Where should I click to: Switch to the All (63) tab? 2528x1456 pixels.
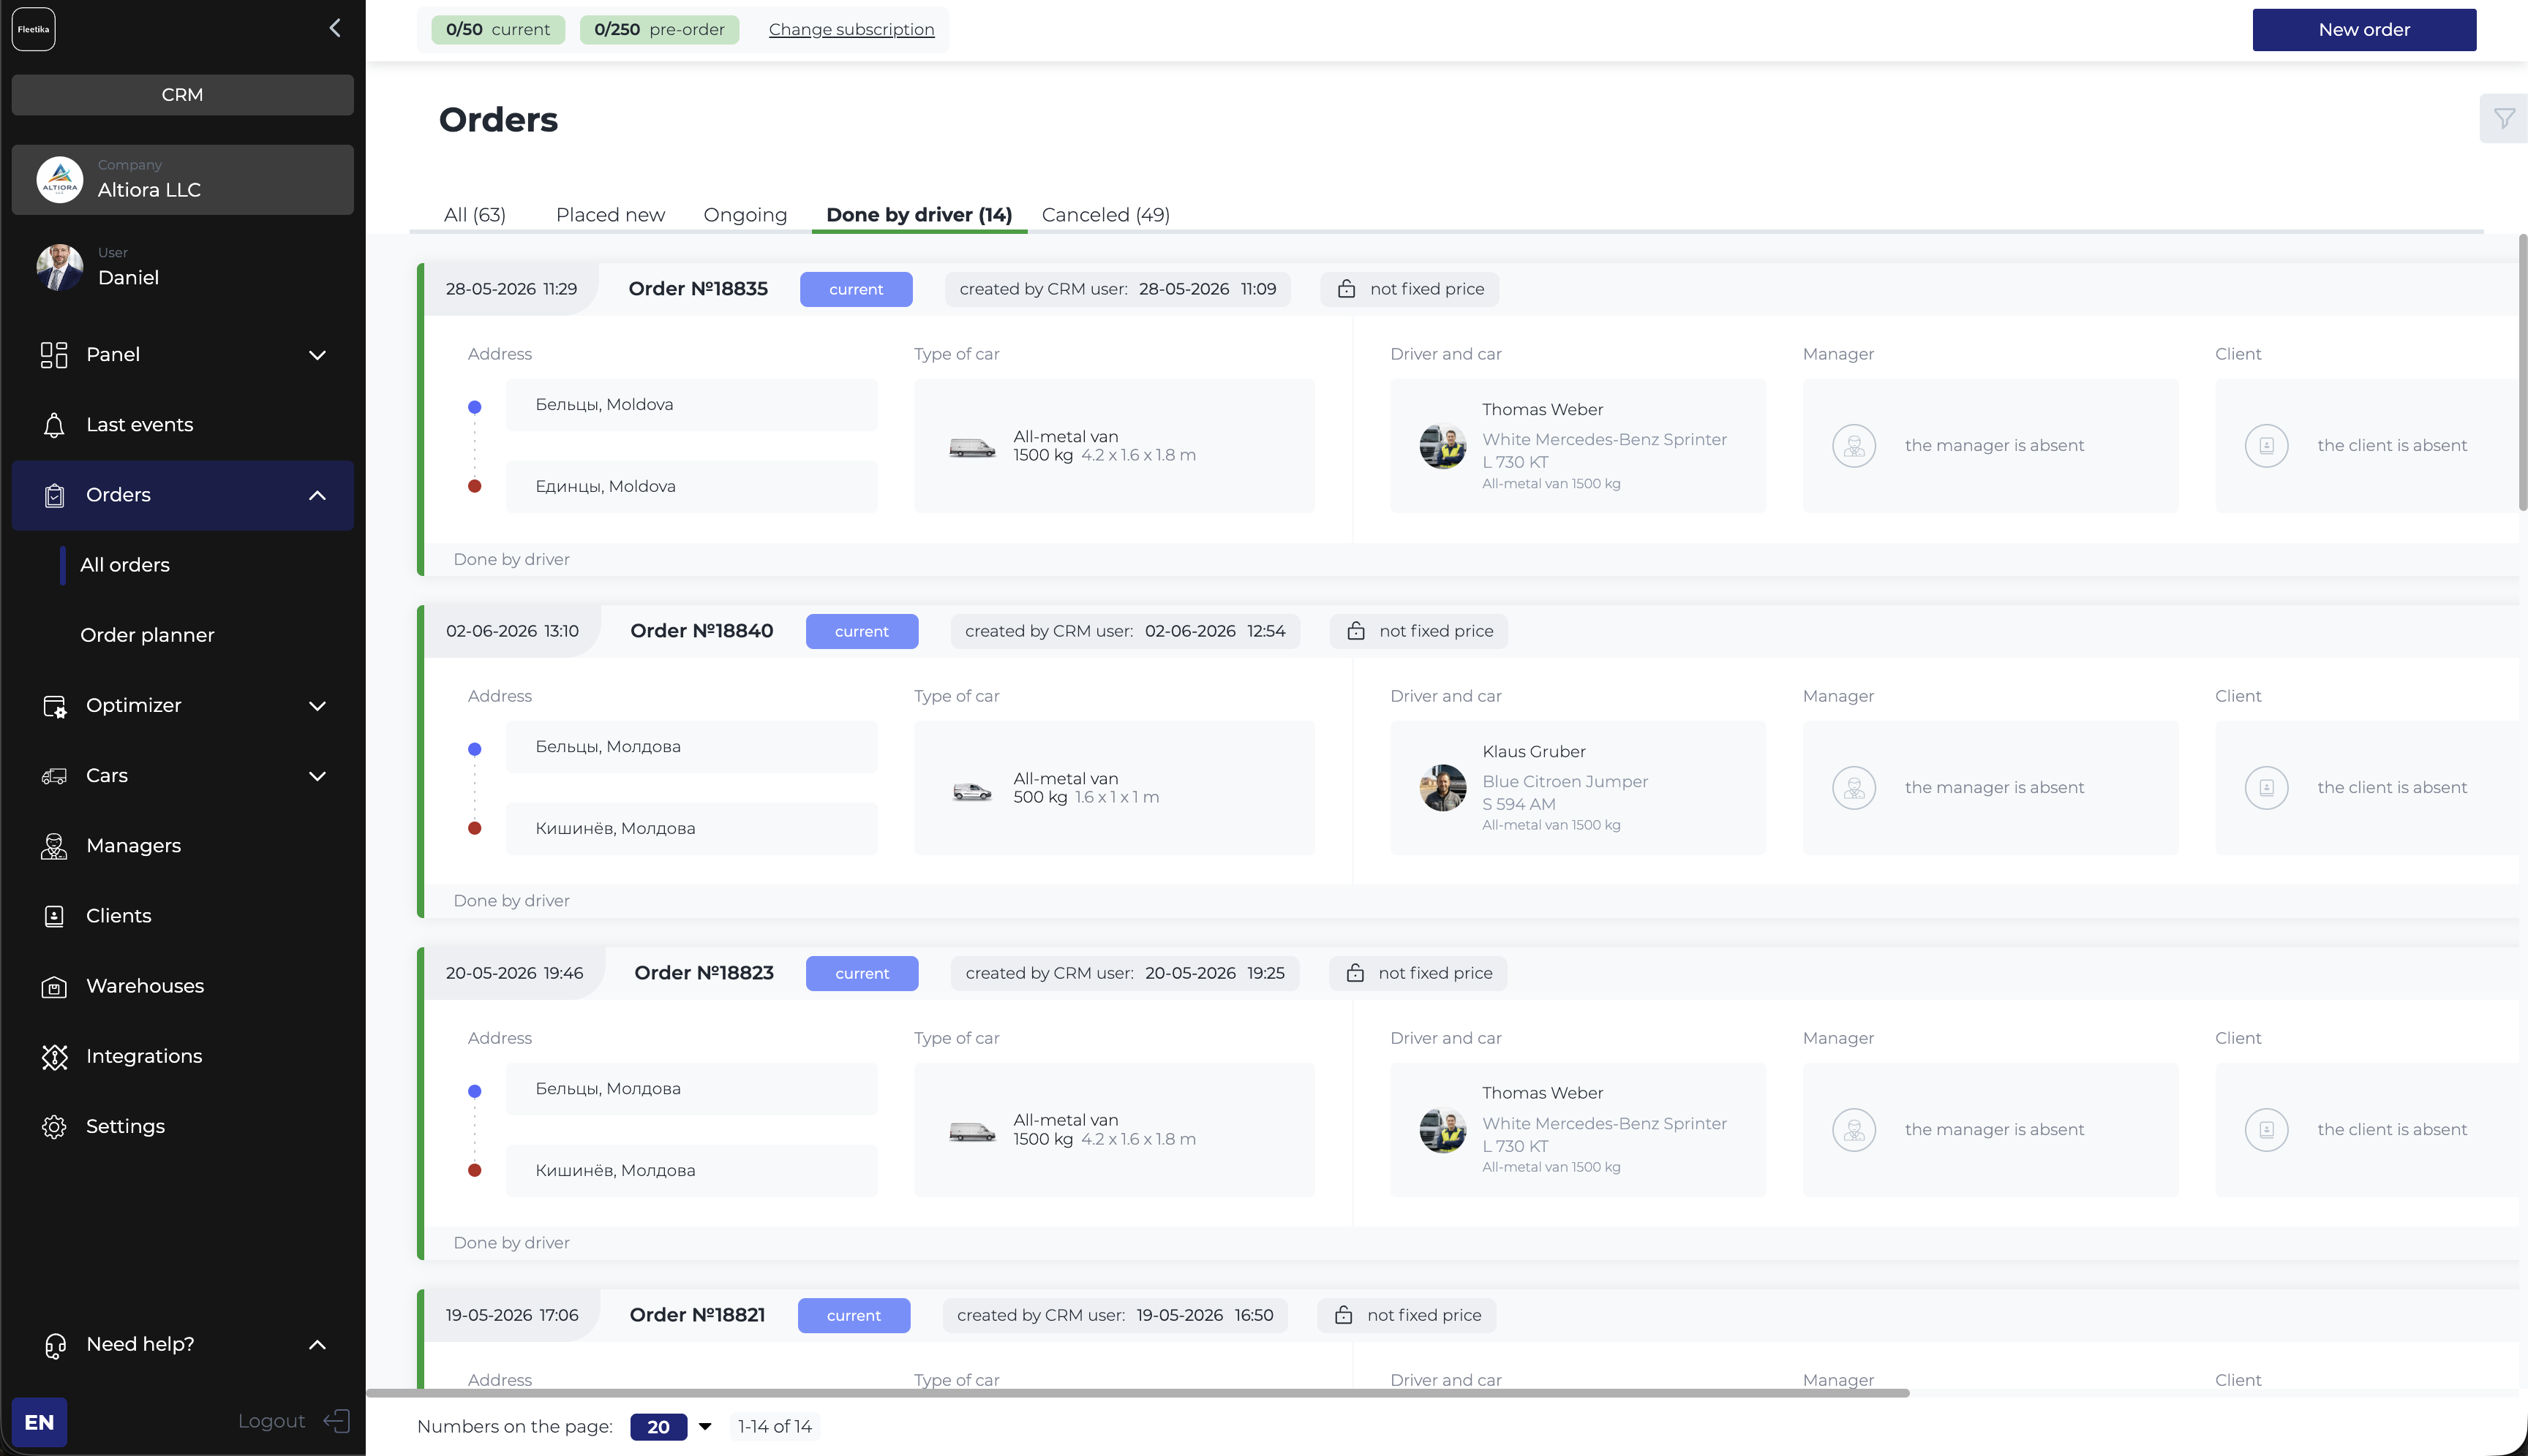(475, 215)
